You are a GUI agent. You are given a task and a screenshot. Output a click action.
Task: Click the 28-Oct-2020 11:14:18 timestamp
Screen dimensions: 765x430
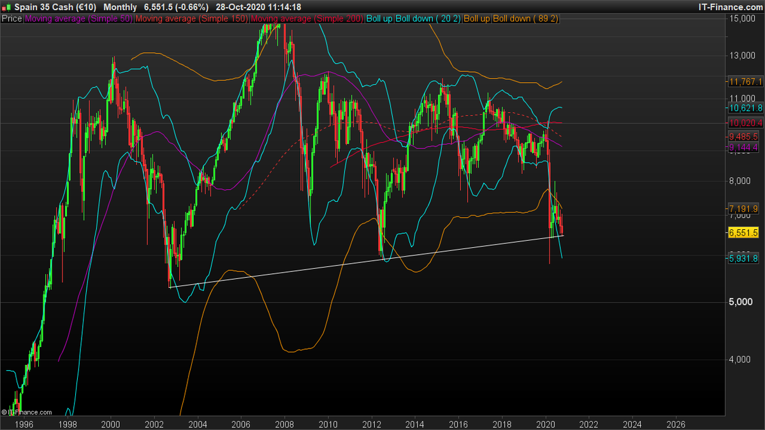click(x=258, y=7)
